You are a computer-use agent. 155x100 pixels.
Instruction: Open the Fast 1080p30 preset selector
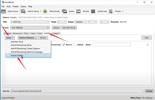30,28
